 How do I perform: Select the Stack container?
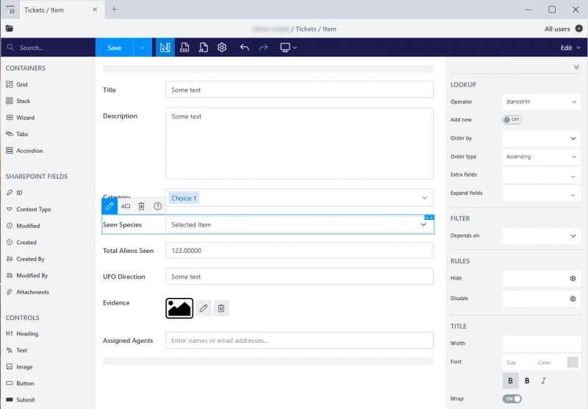click(18, 101)
